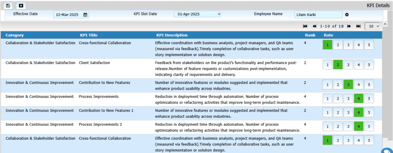Open the Effective Date calendar picker icon

(x=85, y=15)
